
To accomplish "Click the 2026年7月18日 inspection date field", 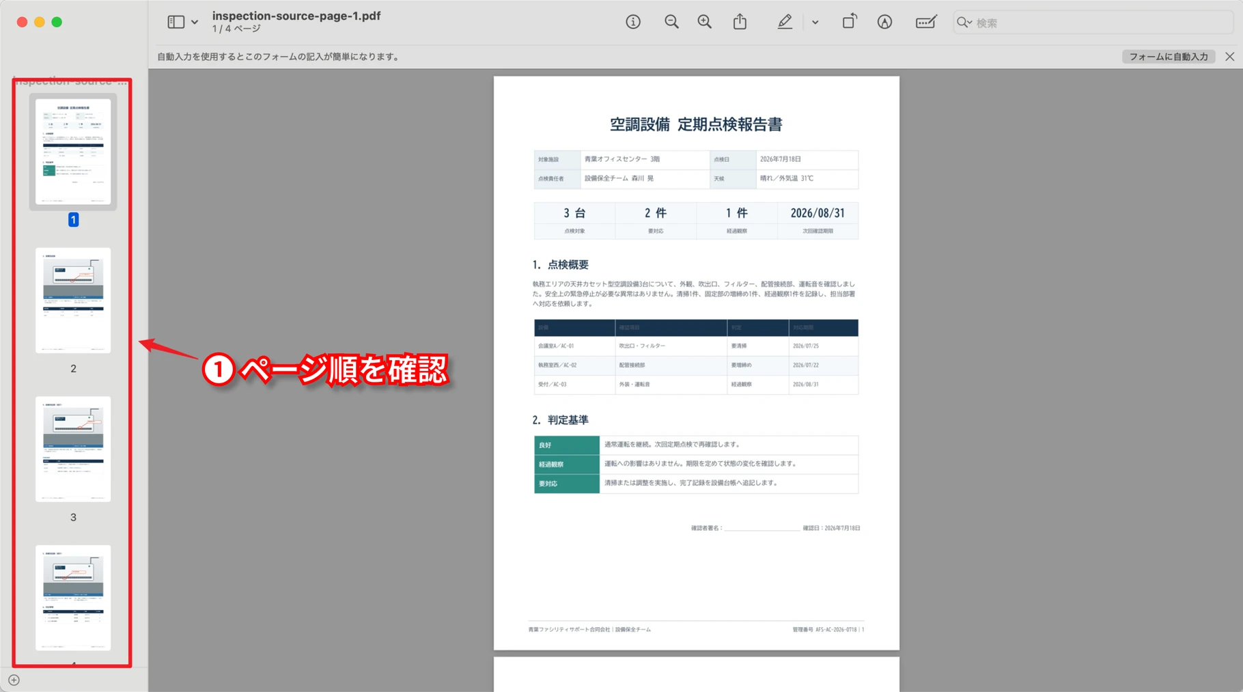I will [807, 159].
